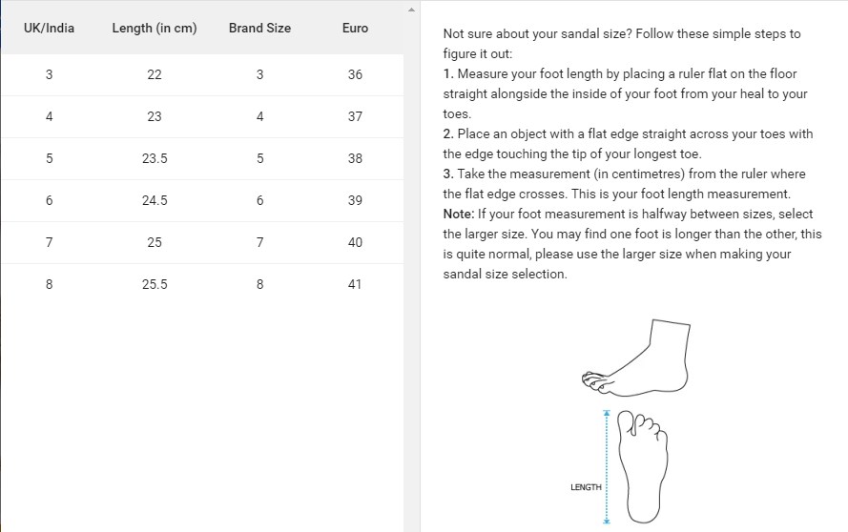Click Euro size 40 cell

(355, 242)
